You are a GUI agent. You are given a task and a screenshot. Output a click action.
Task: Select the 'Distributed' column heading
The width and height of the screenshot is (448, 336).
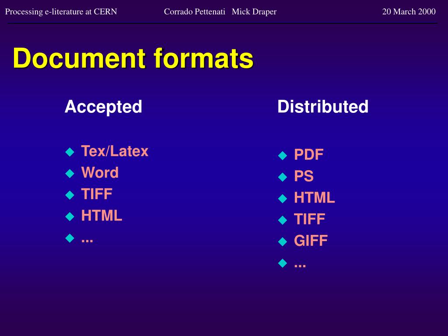pyautogui.click(x=323, y=107)
